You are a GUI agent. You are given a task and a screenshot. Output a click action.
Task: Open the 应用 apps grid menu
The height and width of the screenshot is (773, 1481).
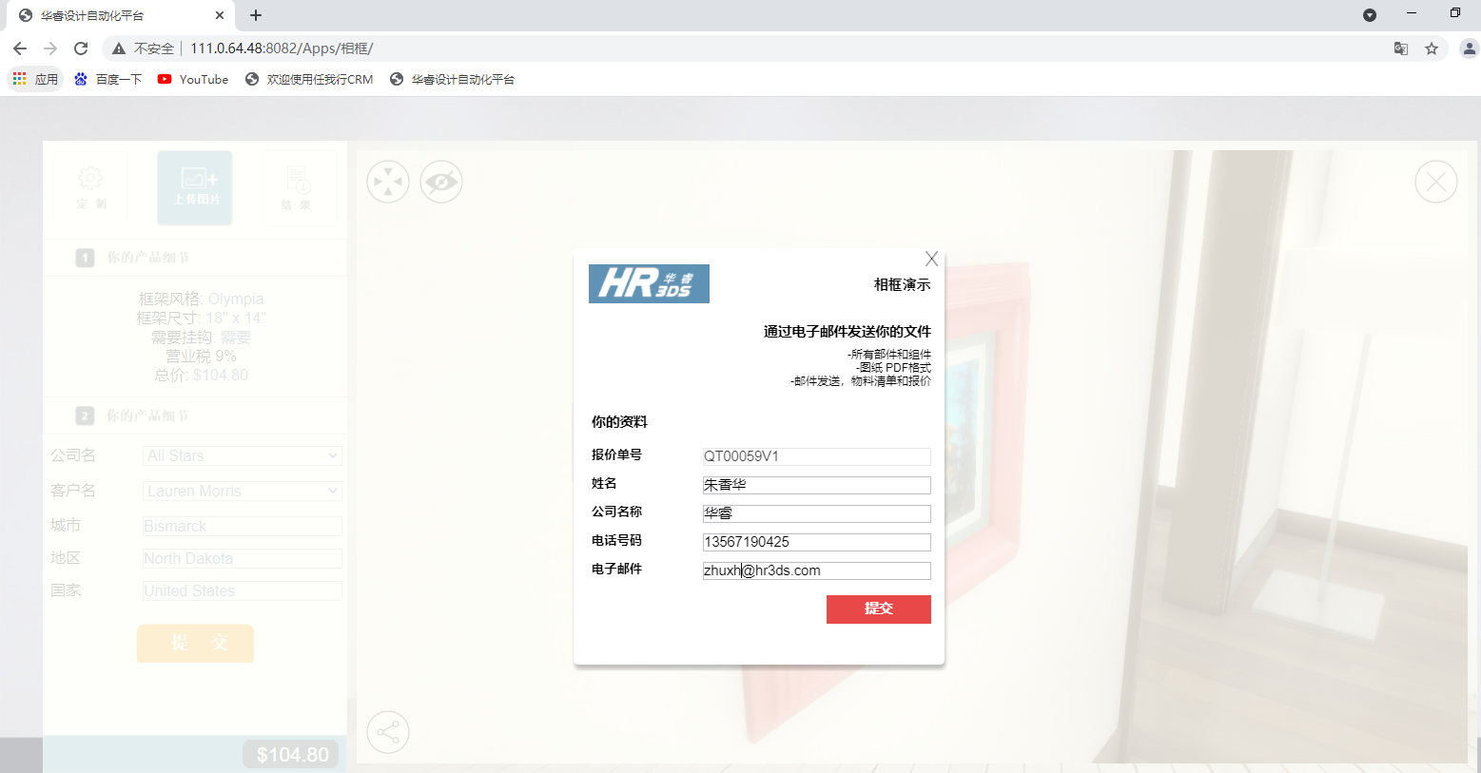(35, 79)
